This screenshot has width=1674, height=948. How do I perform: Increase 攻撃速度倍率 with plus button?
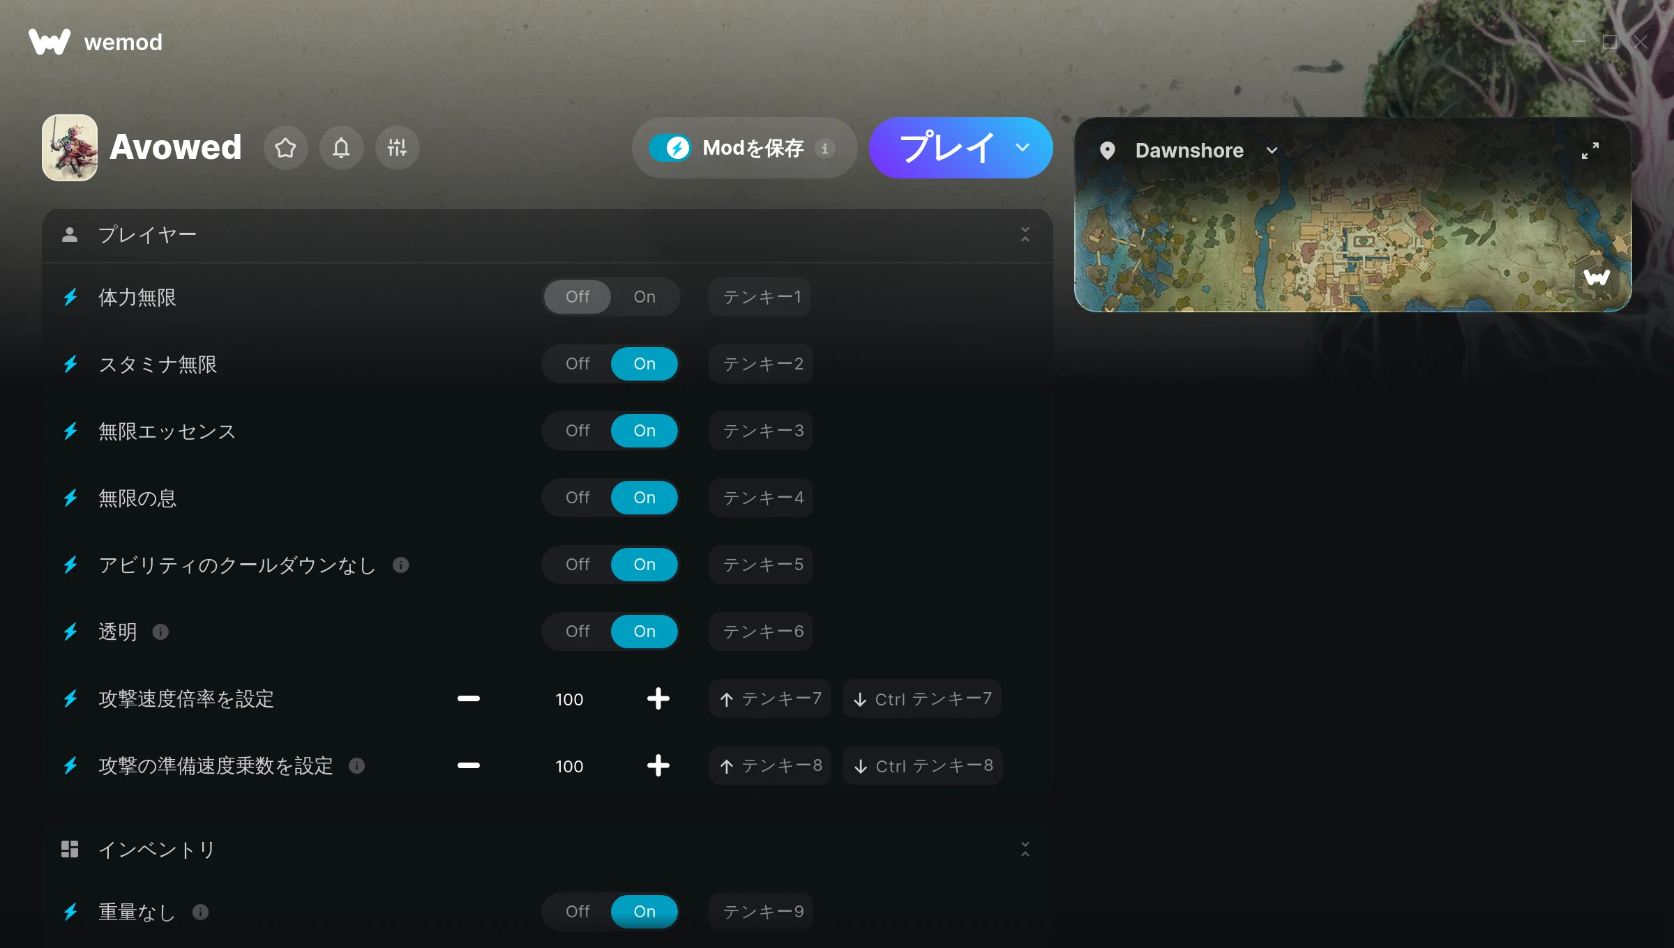click(x=658, y=698)
